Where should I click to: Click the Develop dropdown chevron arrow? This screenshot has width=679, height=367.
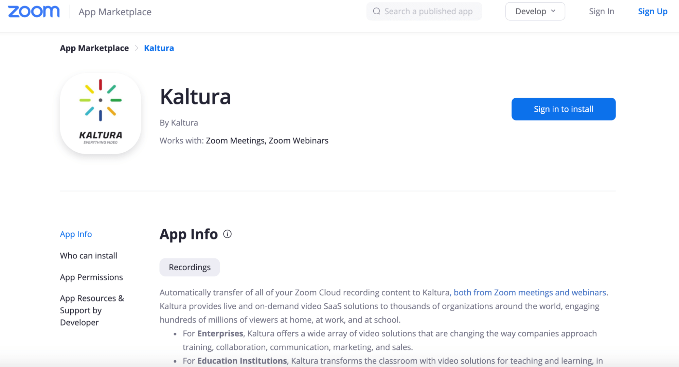tap(553, 11)
